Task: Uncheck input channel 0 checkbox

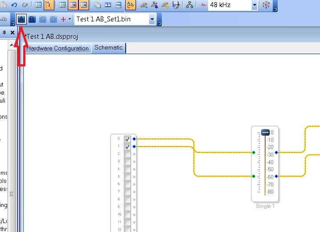Action: click(x=127, y=139)
